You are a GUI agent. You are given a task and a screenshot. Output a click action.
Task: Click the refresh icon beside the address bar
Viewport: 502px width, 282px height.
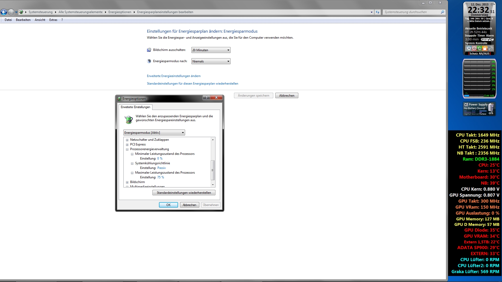point(378,12)
